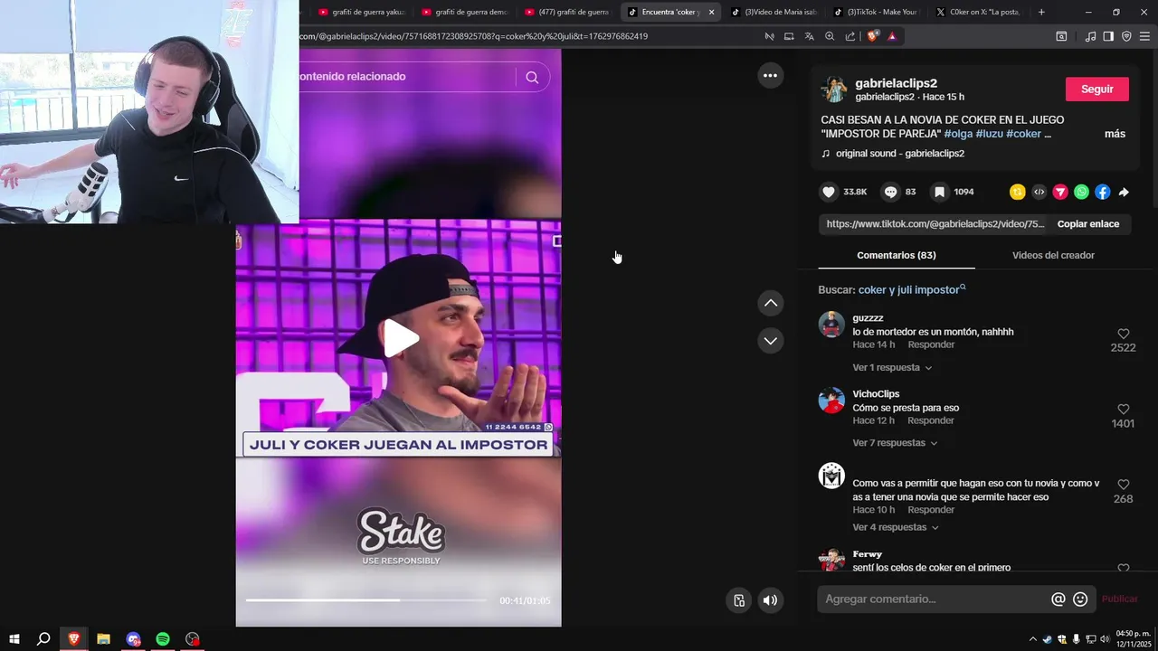Mute the video with speaker icon
This screenshot has height=651, width=1158.
[x=770, y=600]
